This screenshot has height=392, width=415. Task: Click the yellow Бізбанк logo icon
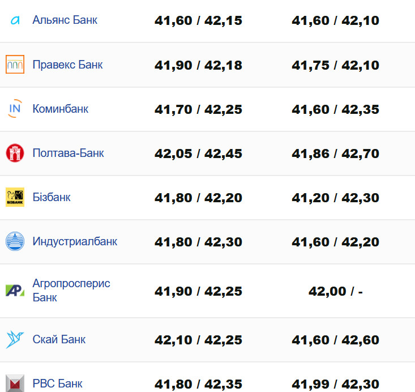[15, 197]
